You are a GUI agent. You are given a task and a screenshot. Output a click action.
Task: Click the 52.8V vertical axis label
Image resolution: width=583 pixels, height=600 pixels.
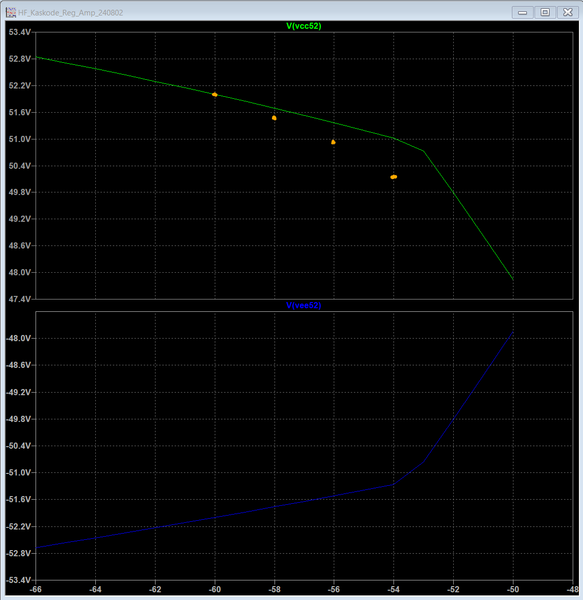coord(20,59)
